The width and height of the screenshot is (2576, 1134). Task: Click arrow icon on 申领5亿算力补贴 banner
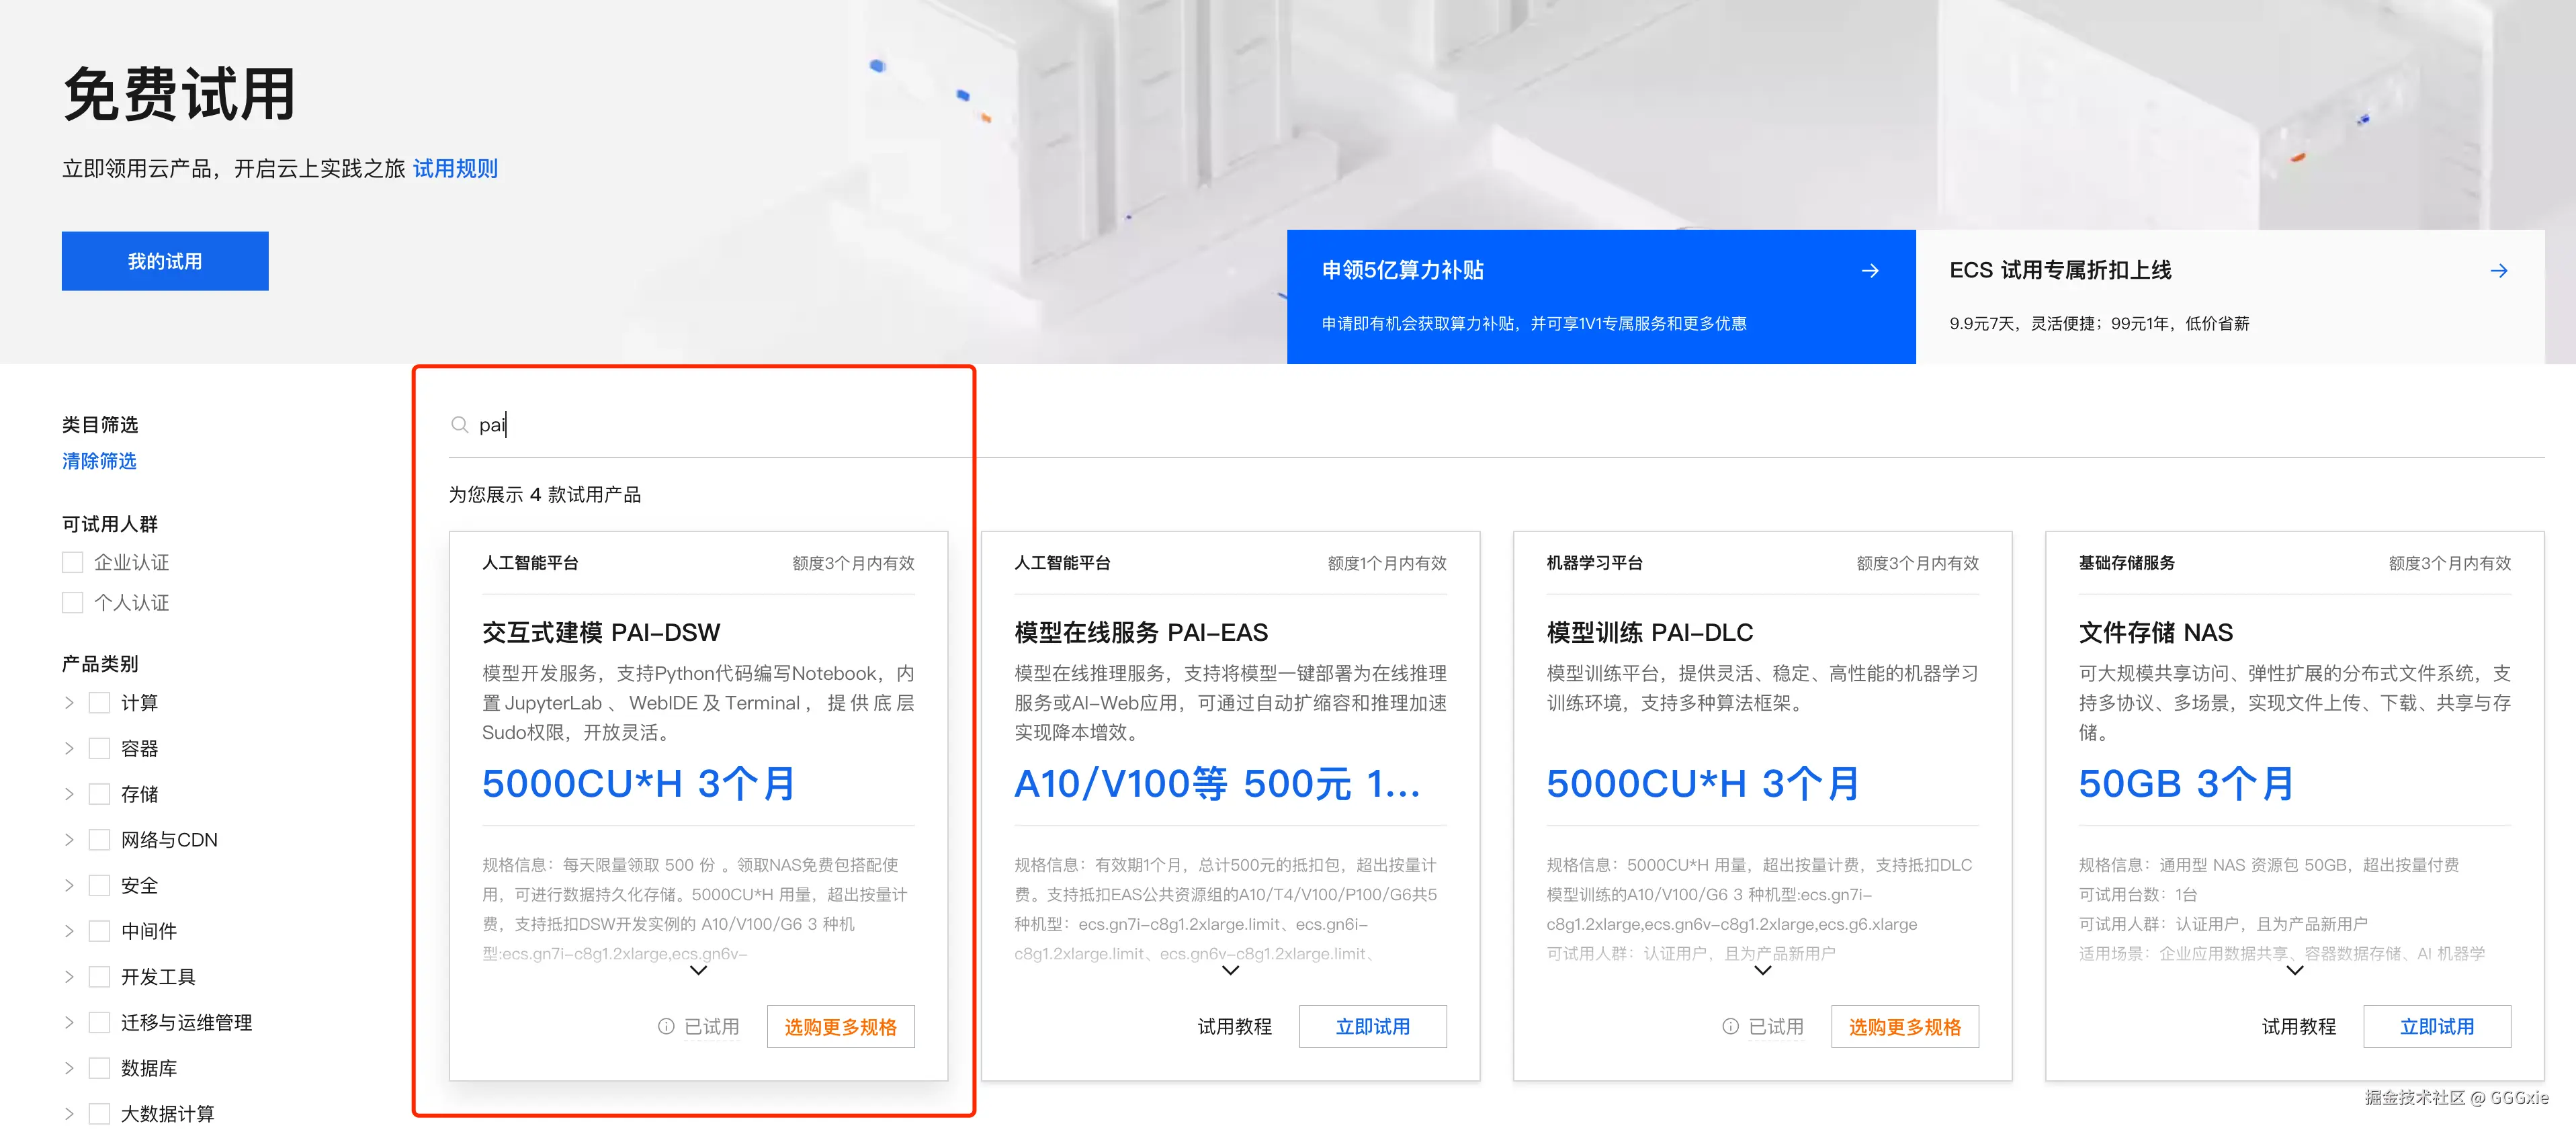coord(1869,271)
